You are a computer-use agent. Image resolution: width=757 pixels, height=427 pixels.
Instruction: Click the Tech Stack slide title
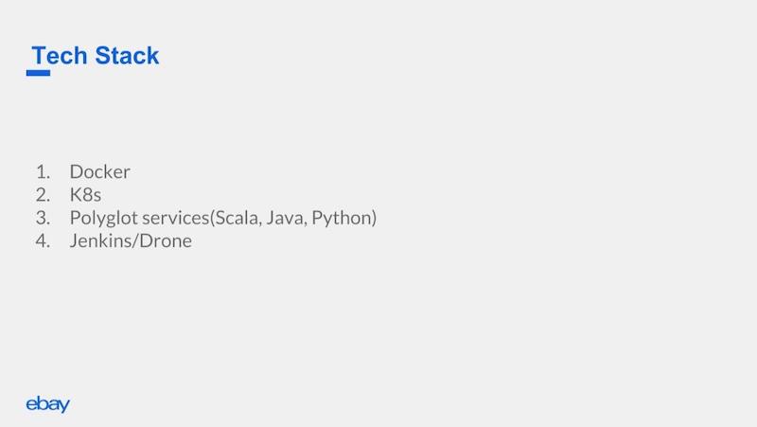coord(96,56)
